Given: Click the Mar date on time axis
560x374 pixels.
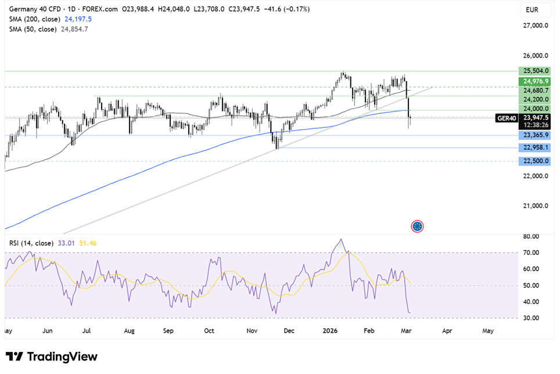Looking at the screenshot, I should (x=406, y=331).
